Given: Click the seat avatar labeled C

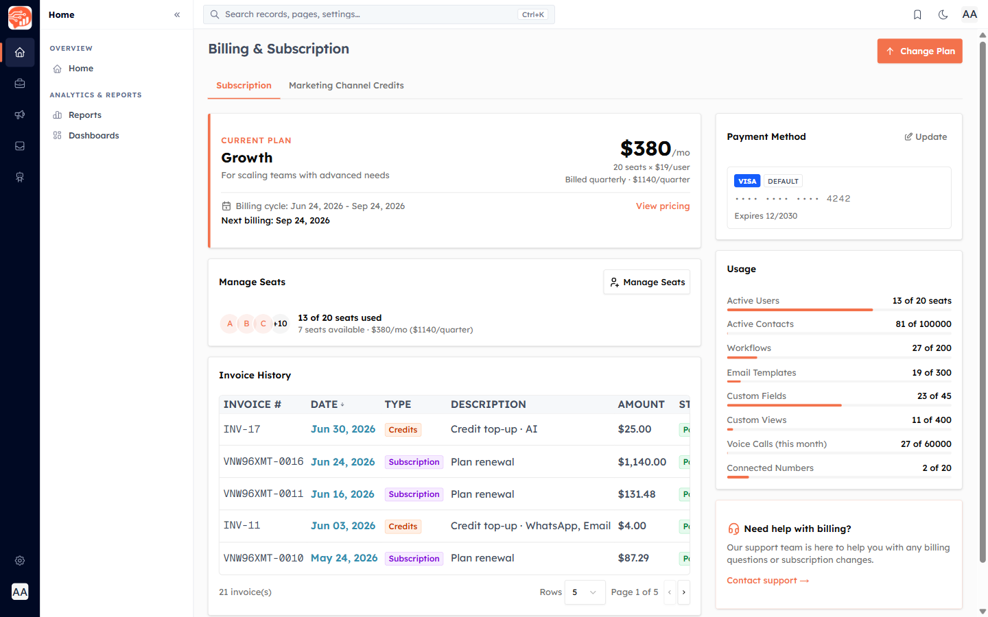Looking at the screenshot, I should [x=263, y=324].
